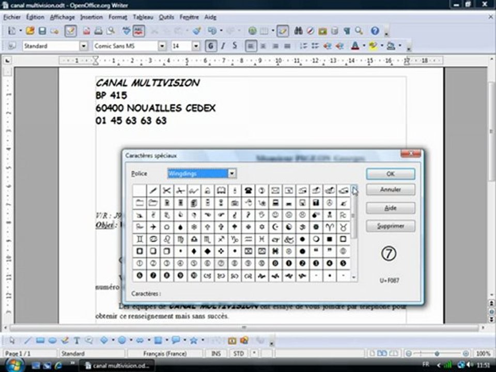This screenshot has height=372, width=496.
Task: Open Styles and Formatting icon left of Standard
Action: [x=12, y=46]
